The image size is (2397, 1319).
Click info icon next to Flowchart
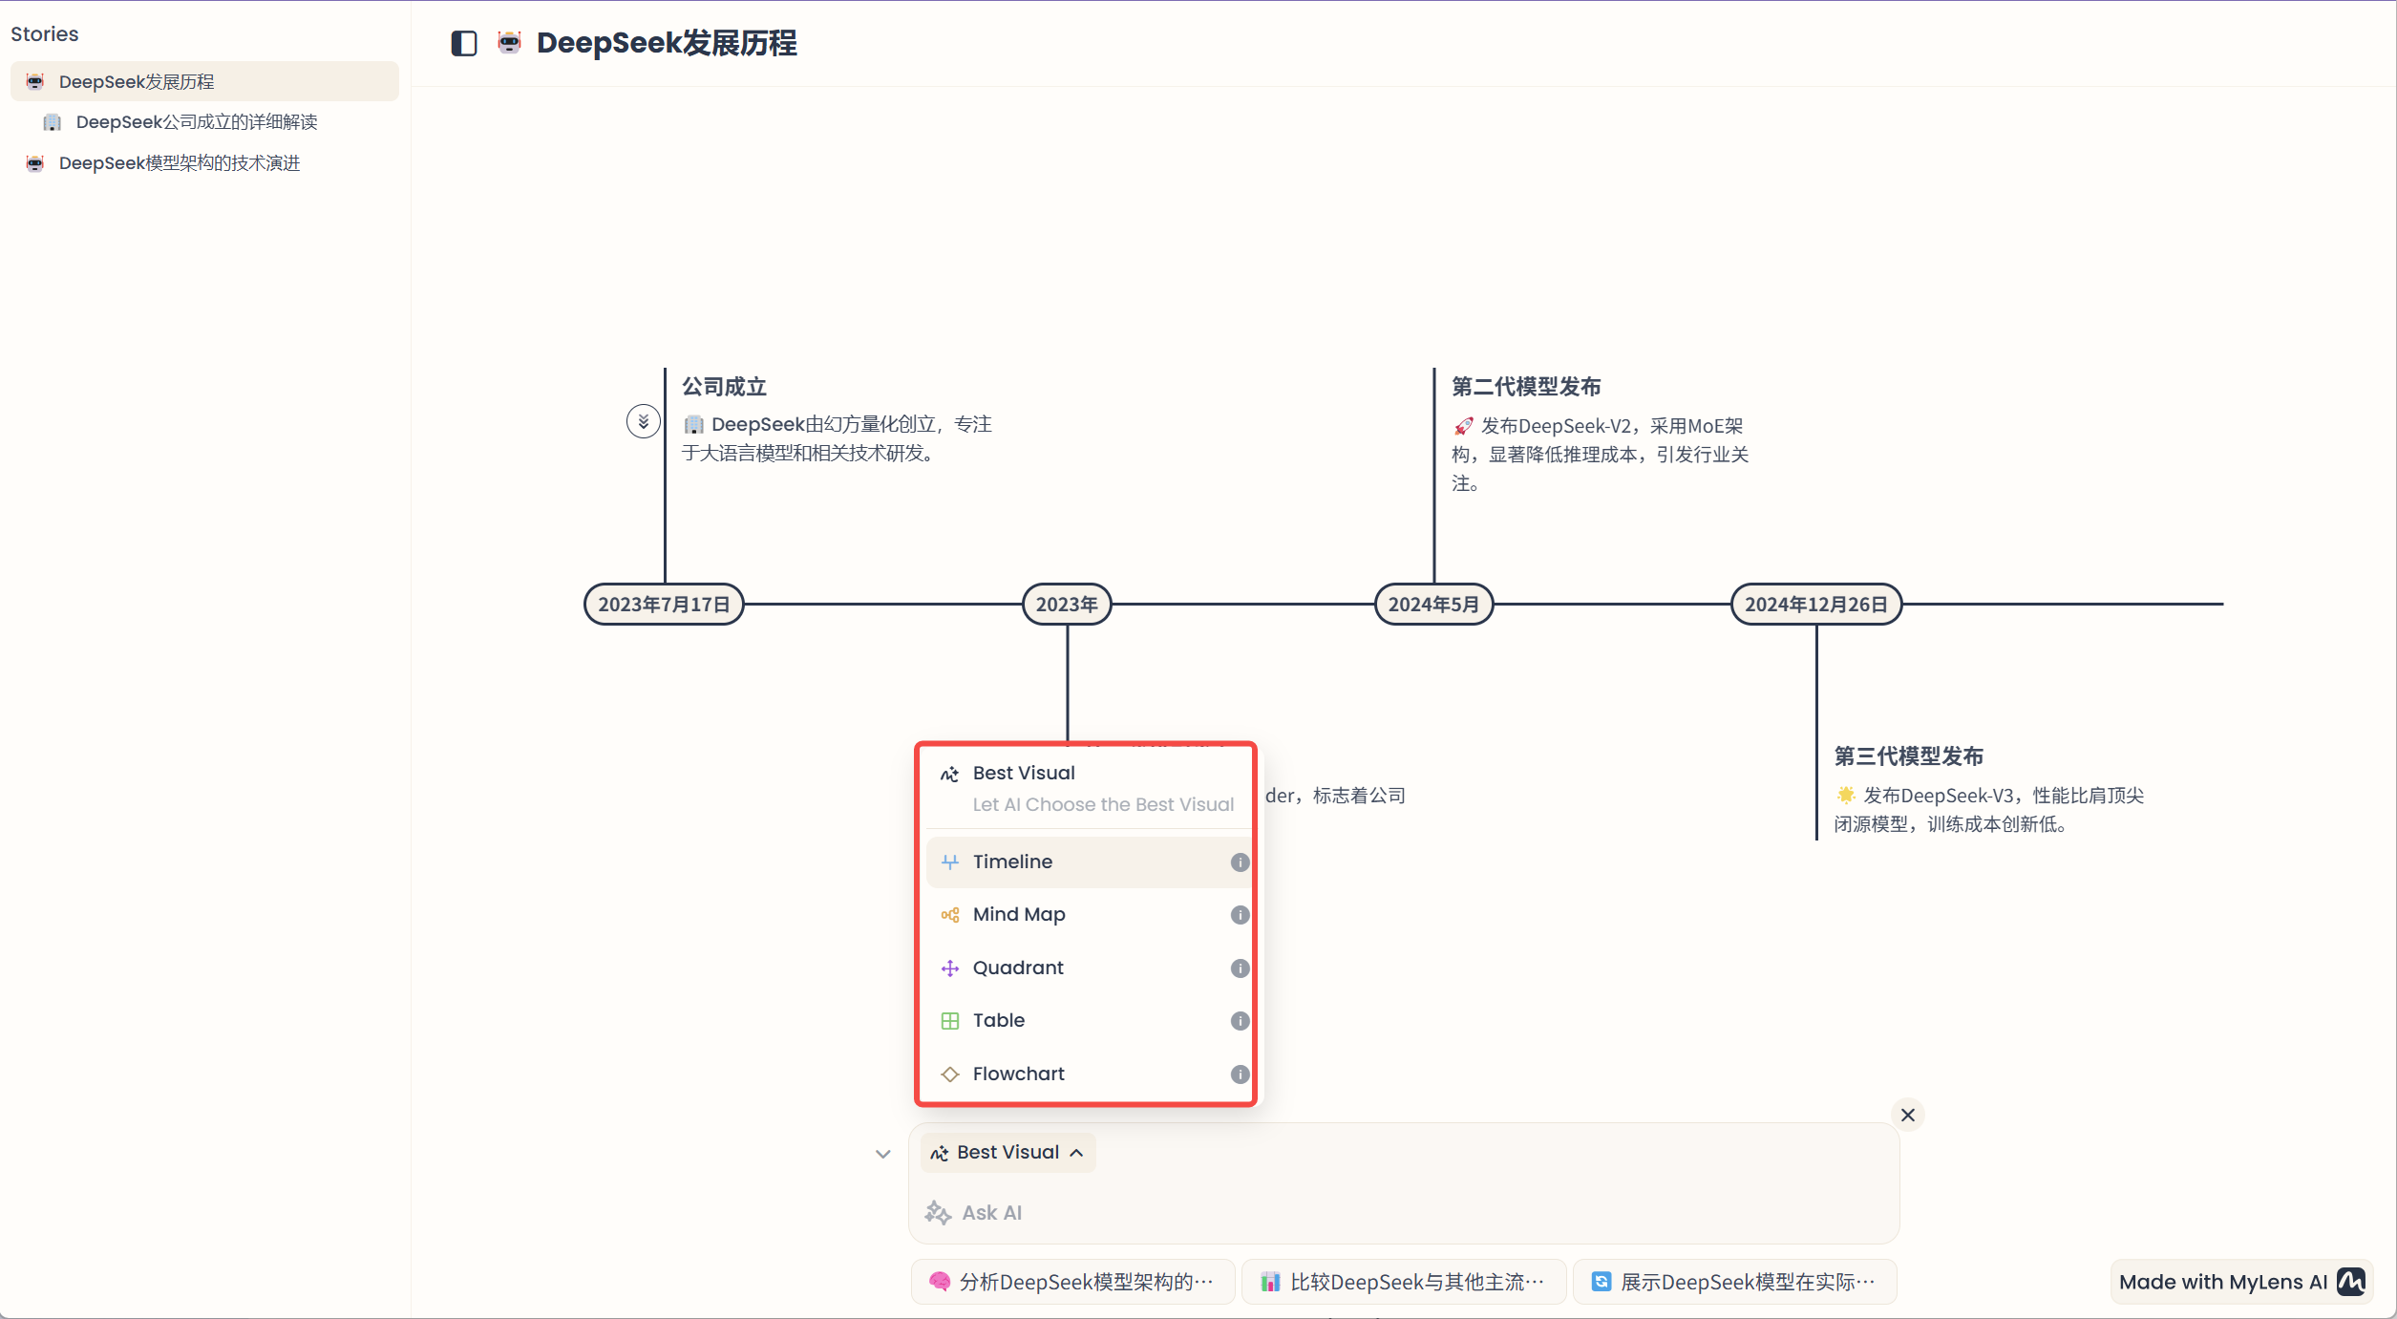(x=1240, y=1074)
